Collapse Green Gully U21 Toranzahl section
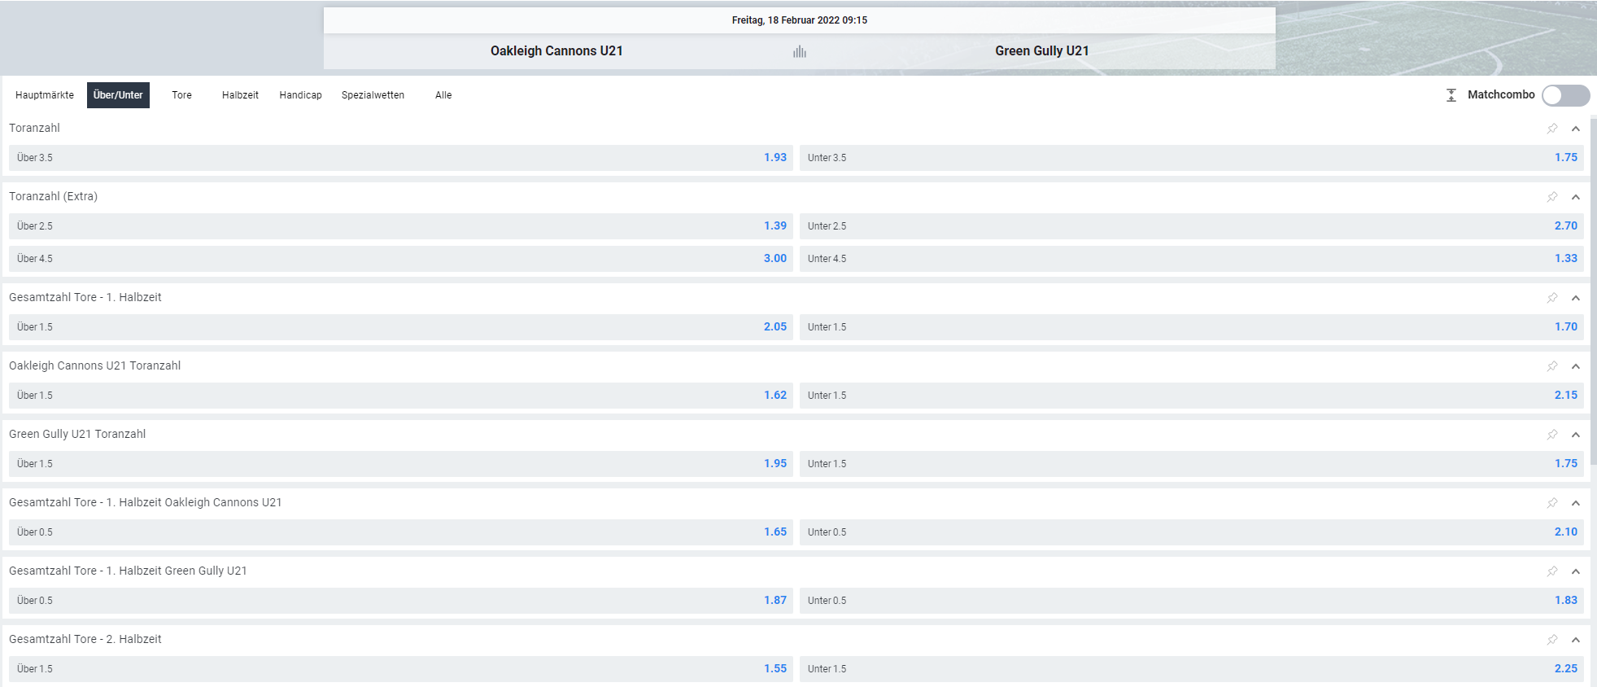The height and width of the screenshot is (687, 1597). (x=1576, y=435)
